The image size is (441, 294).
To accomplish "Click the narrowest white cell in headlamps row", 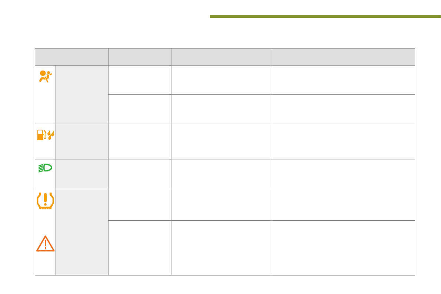I will click(140, 174).
